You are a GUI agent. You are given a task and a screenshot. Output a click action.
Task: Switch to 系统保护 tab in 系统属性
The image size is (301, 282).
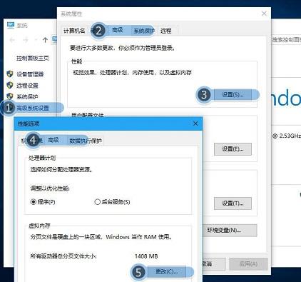[x=144, y=31]
